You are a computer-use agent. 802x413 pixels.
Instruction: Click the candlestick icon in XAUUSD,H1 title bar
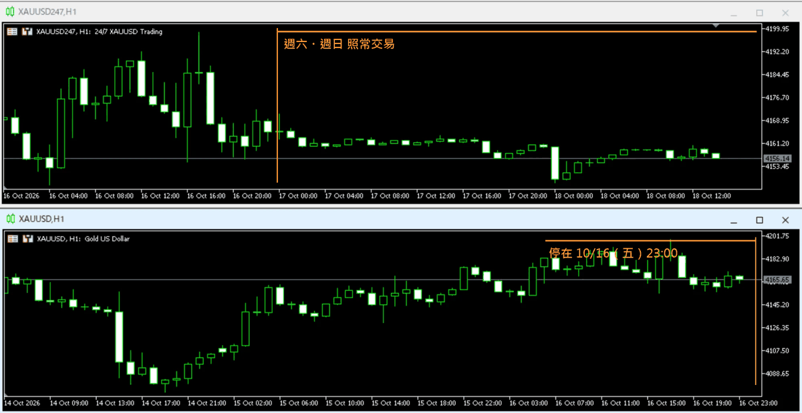11,219
